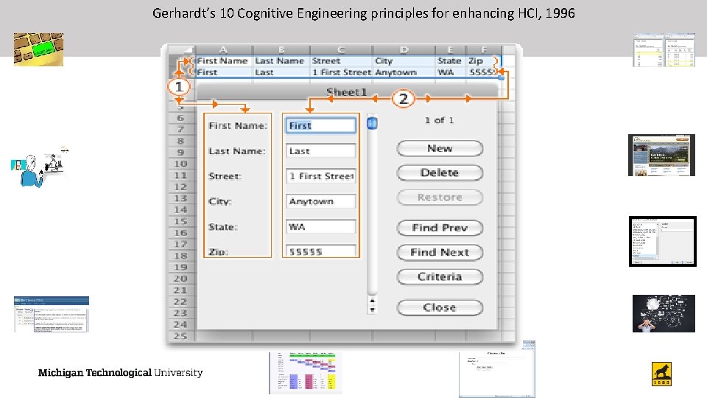Screen dimensions: 707x398
Task: Click the Michigan Tech husky logo icon
Action: pyautogui.click(x=661, y=374)
